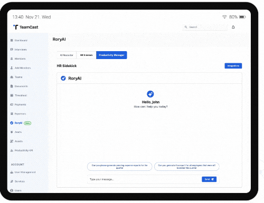Select the Productivity Manager tab

111,55
